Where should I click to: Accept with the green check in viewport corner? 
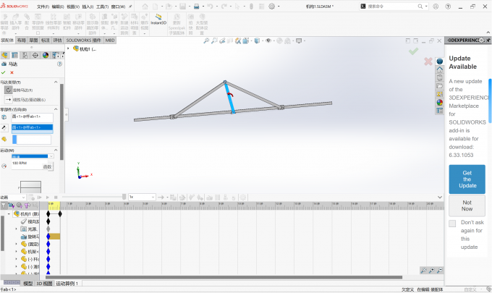click(414, 51)
